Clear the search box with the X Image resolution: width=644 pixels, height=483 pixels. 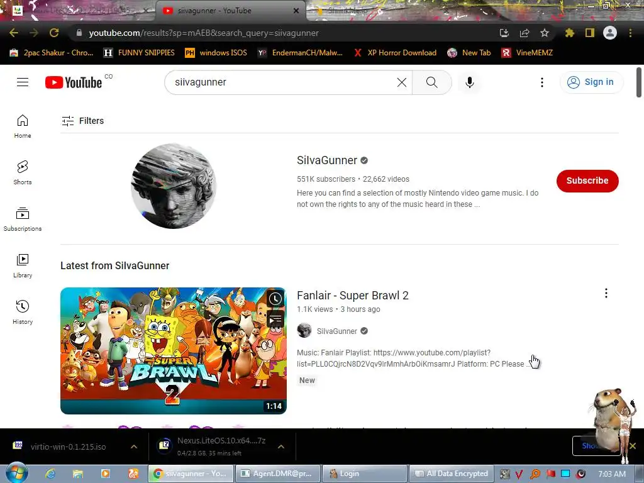tap(402, 82)
